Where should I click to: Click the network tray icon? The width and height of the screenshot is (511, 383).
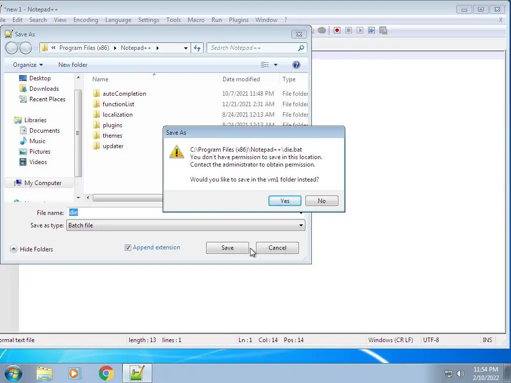pos(449,374)
